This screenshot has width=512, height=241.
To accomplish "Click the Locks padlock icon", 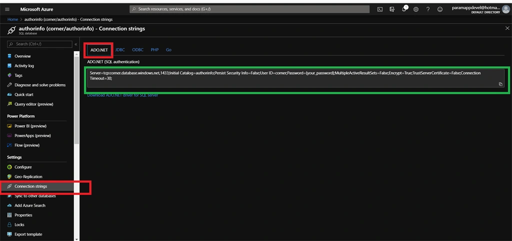I will pyautogui.click(x=9, y=224).
